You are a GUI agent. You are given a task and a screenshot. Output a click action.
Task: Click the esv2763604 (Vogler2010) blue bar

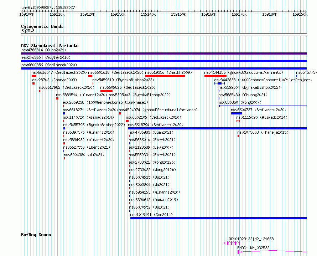(164, 61)
